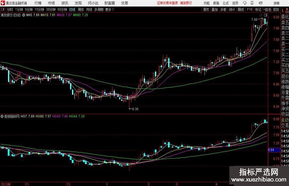Viewport: 289px width, 186px height.
Task: Select the HG44: 7.28 indicator label
Action: pyautogui.click(x=77, y=116)
